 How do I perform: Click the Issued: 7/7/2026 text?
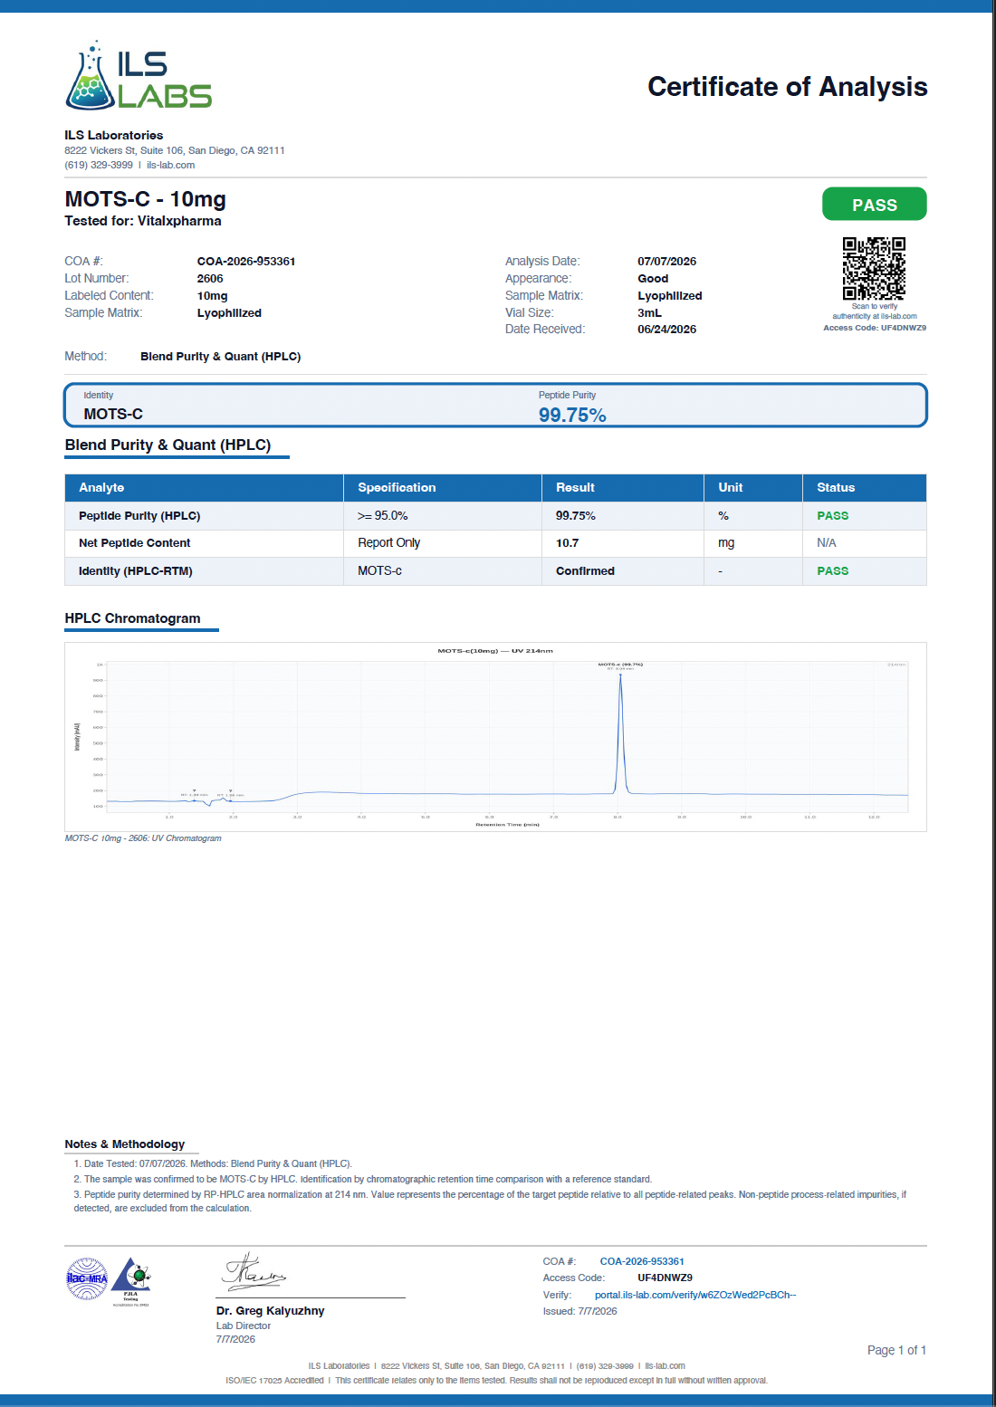pyautogui.click(x=580, y=1311)
